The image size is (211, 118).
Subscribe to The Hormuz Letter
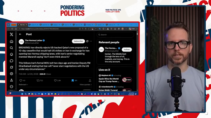tap(78, 41)
